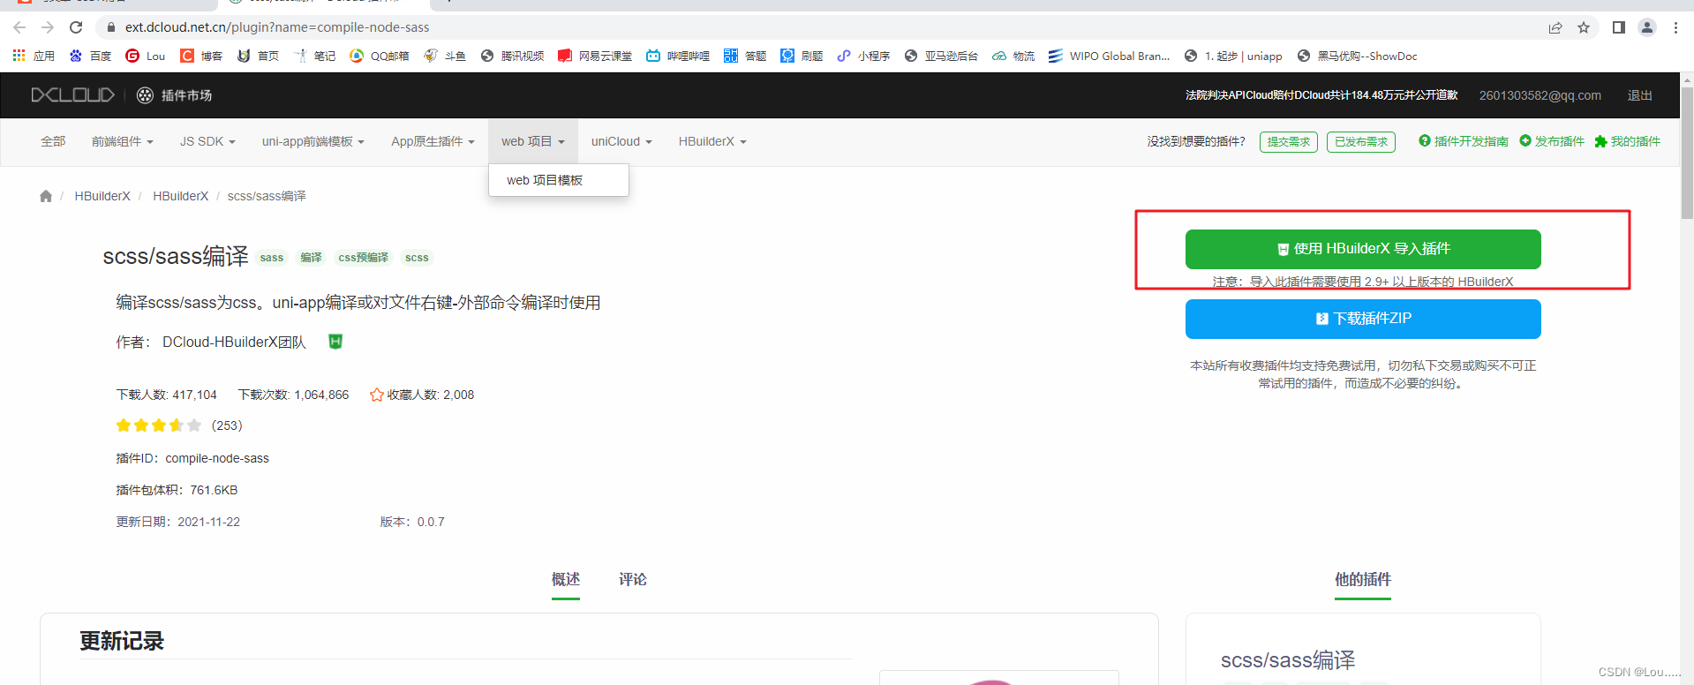
Task: Click the star rating row
Action: point(159,425)
